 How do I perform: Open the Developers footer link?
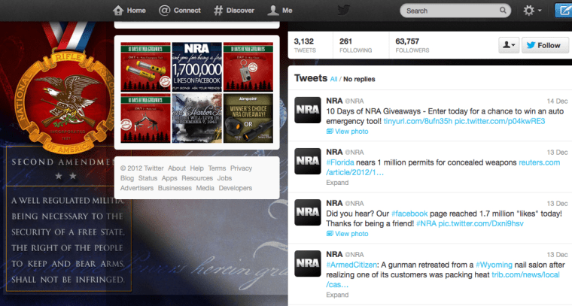(236, 188)
